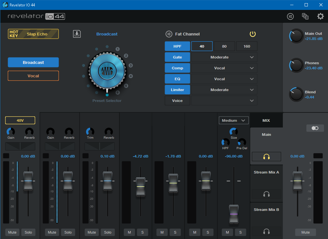Open the Medium reverb type dropdown

tap(234, 120)
